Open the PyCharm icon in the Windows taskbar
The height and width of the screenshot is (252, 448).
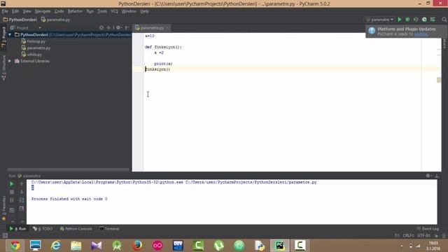279,246
